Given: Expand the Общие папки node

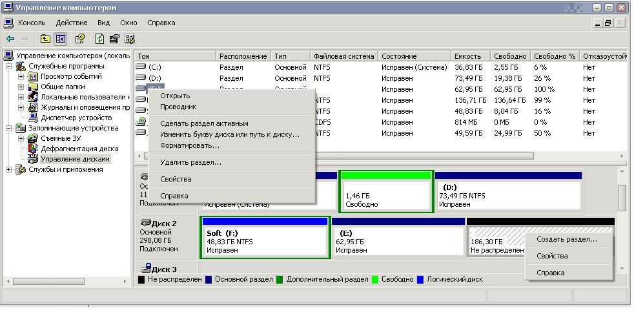Looking at the screenshot, I should coord(21,87).
